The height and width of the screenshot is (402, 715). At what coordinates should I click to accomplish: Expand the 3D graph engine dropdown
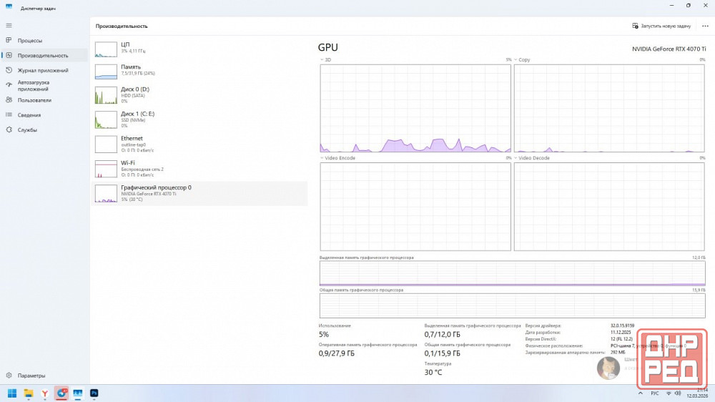pyautogui.click(x=322, y=60)
